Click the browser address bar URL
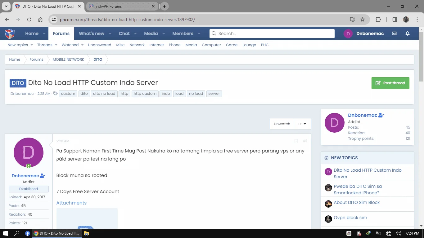 pos(127,20)
